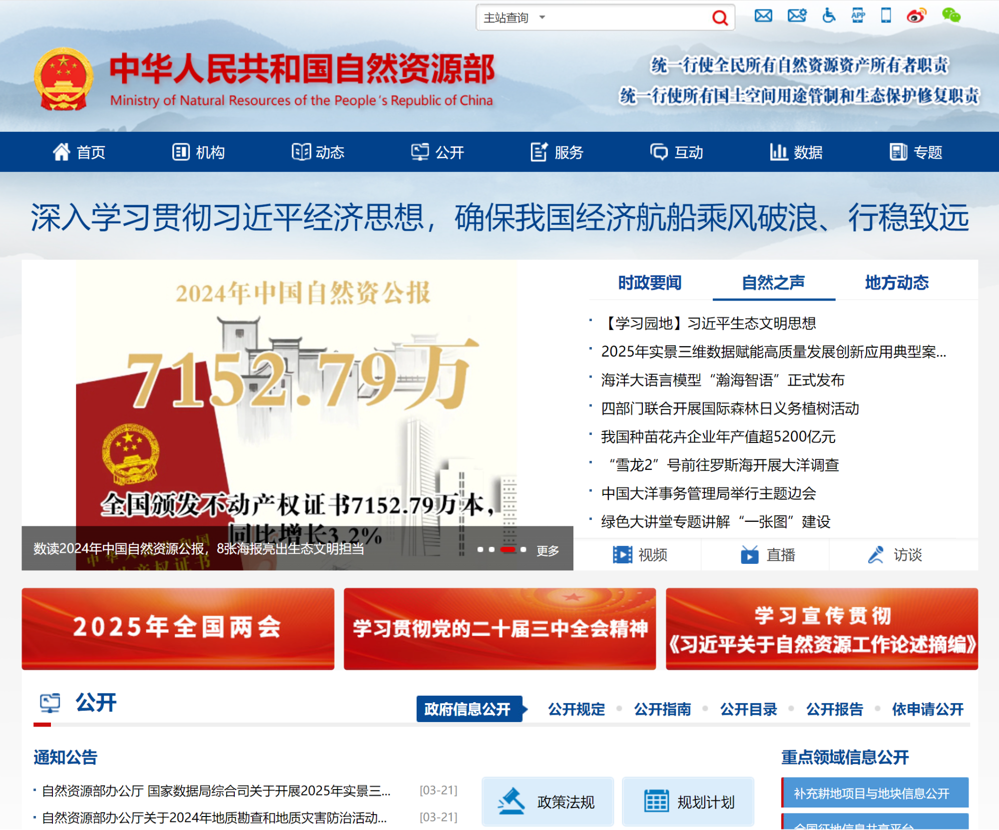This screenshot has height=830, width=999.
Task: Open the 访谈 interview link
Action: click(895, 555)
